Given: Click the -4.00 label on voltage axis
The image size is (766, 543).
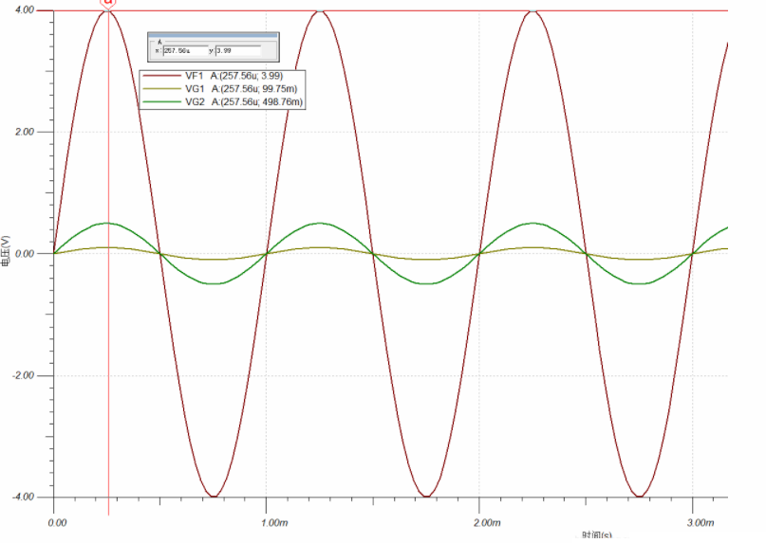Looking at the screenshot, I should (23, 498).
